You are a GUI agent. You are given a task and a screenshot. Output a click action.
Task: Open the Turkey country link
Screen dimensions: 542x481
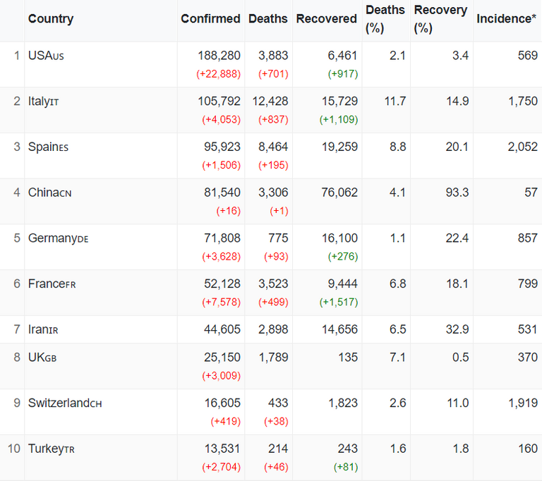[51, 449]
